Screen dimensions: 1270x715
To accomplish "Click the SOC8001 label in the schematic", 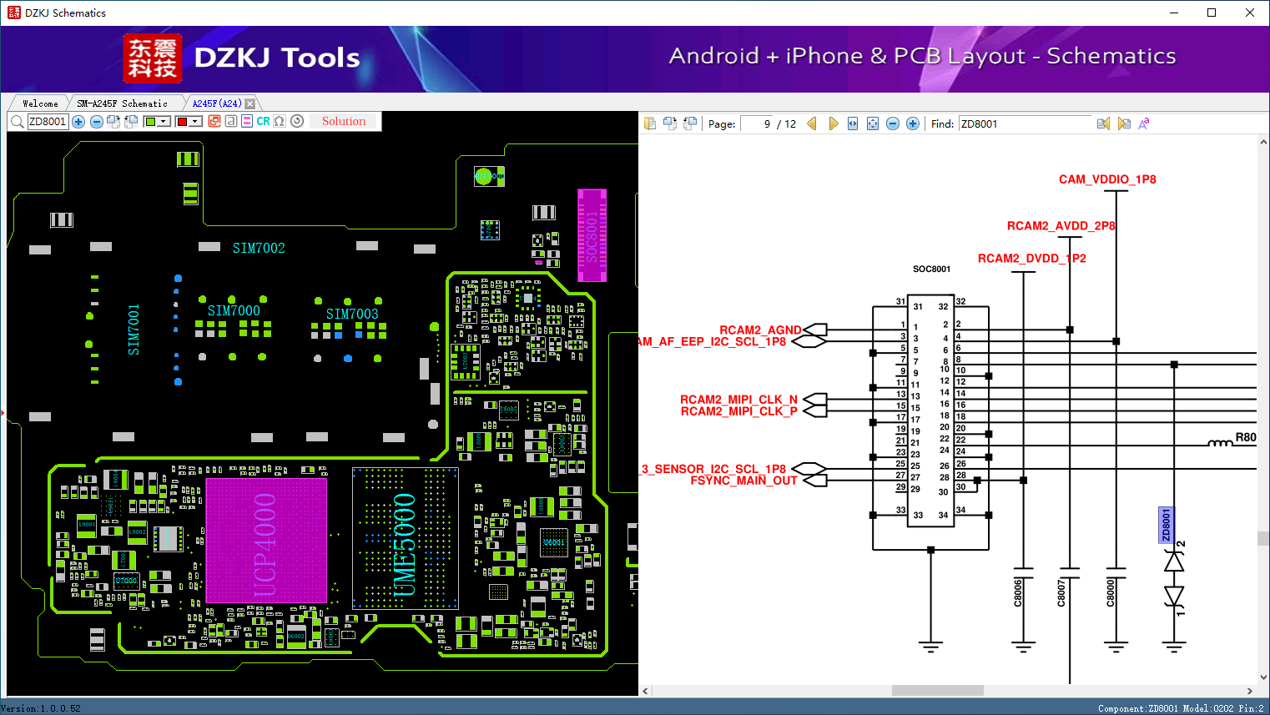I will pos(931,269).
